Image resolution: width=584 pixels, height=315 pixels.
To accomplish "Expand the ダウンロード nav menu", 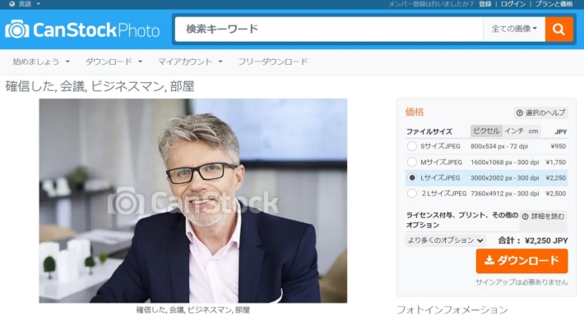I will (x=114, y=62).
